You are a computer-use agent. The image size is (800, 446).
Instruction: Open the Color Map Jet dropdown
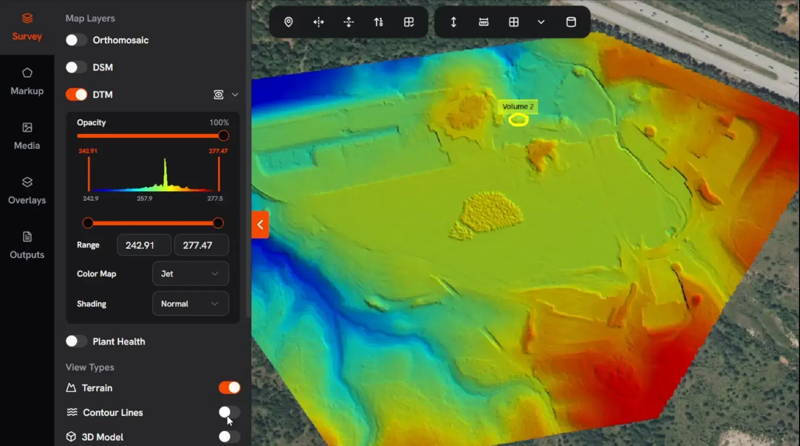[190, 274]
